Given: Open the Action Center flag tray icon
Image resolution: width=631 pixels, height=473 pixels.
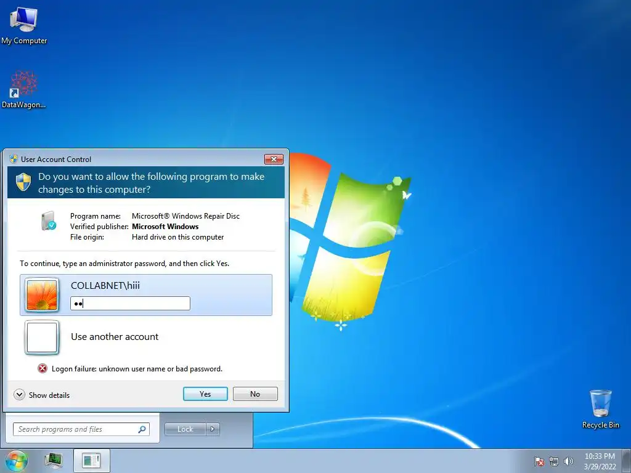Looking at the screenshot, I should point(539,461).
